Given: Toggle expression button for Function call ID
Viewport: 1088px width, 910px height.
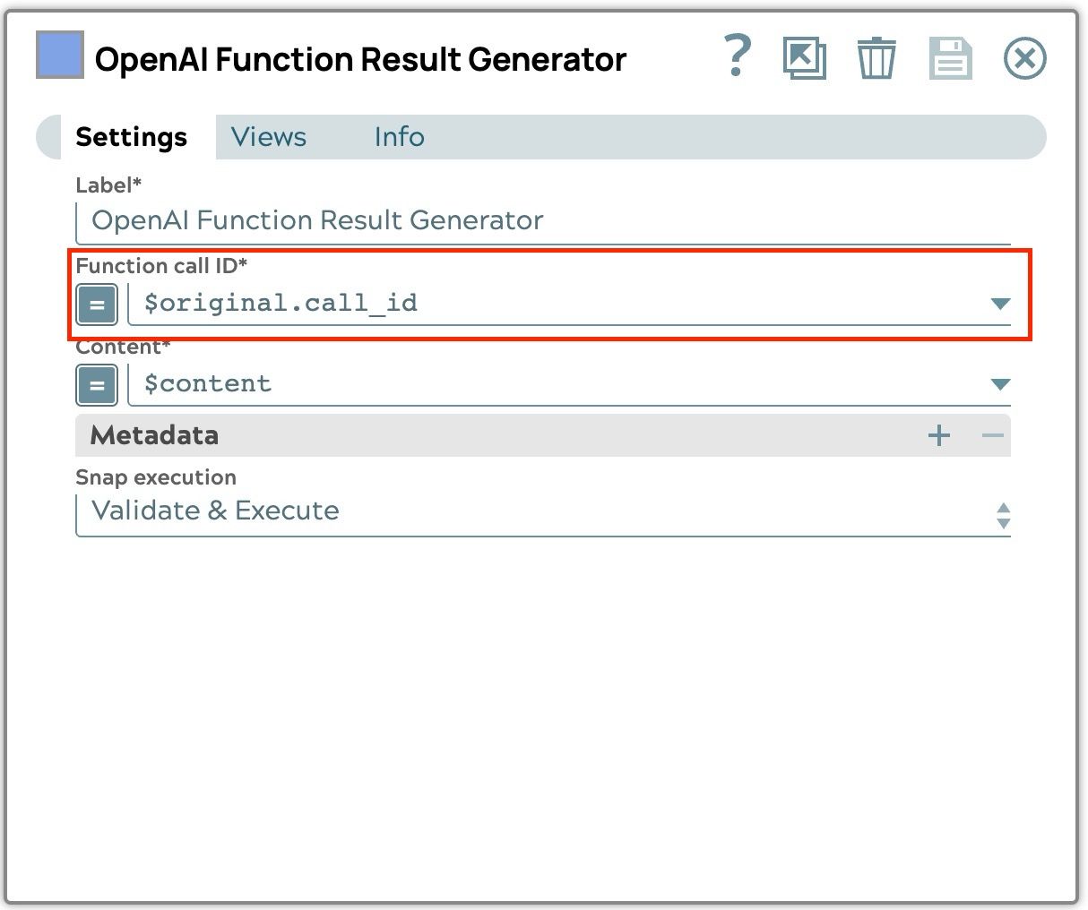Looking at the screenshot, I should tap(97, 305).
